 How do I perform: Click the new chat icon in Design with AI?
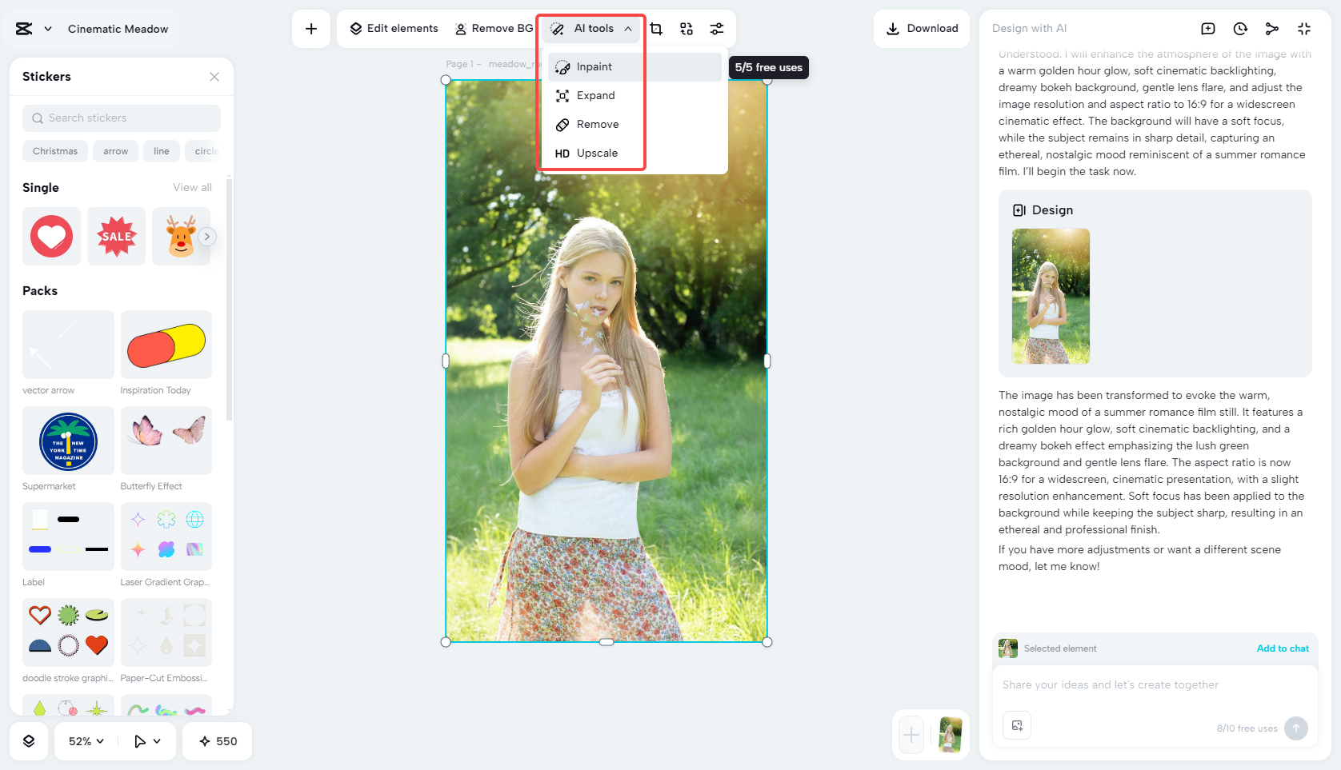click(x=1207, y=28)
